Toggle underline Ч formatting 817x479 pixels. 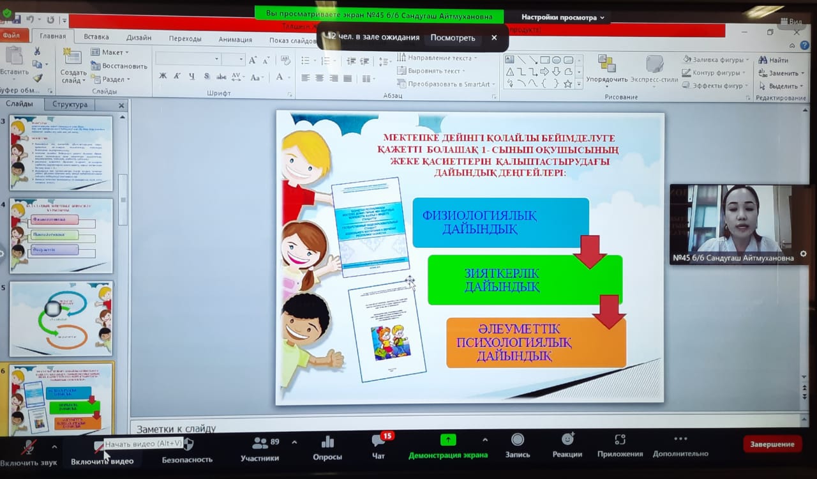(191, 77)
